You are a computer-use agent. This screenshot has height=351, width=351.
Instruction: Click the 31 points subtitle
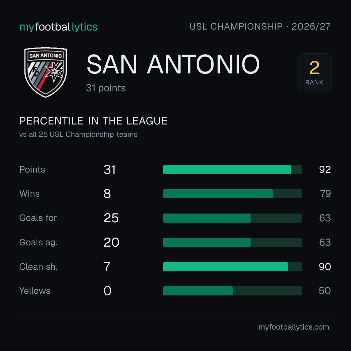click(106, 88)
